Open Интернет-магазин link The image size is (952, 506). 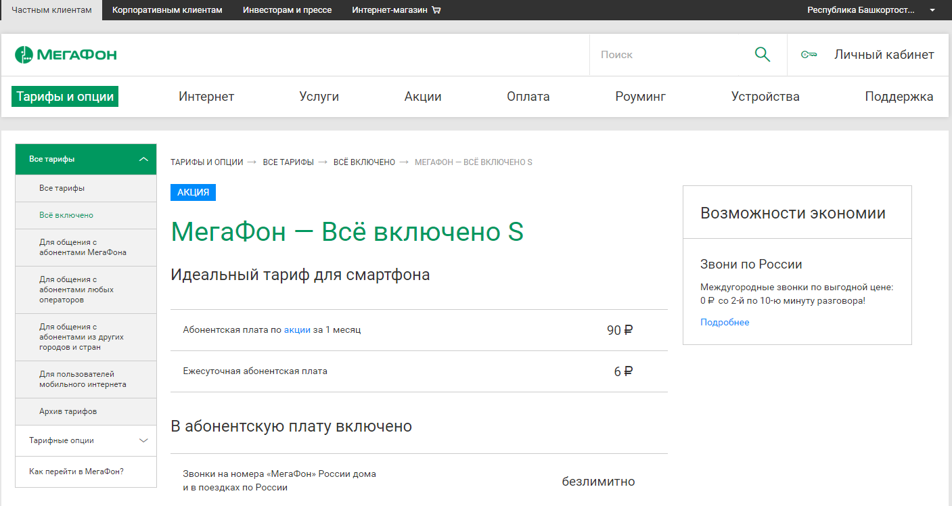point(390,10)
